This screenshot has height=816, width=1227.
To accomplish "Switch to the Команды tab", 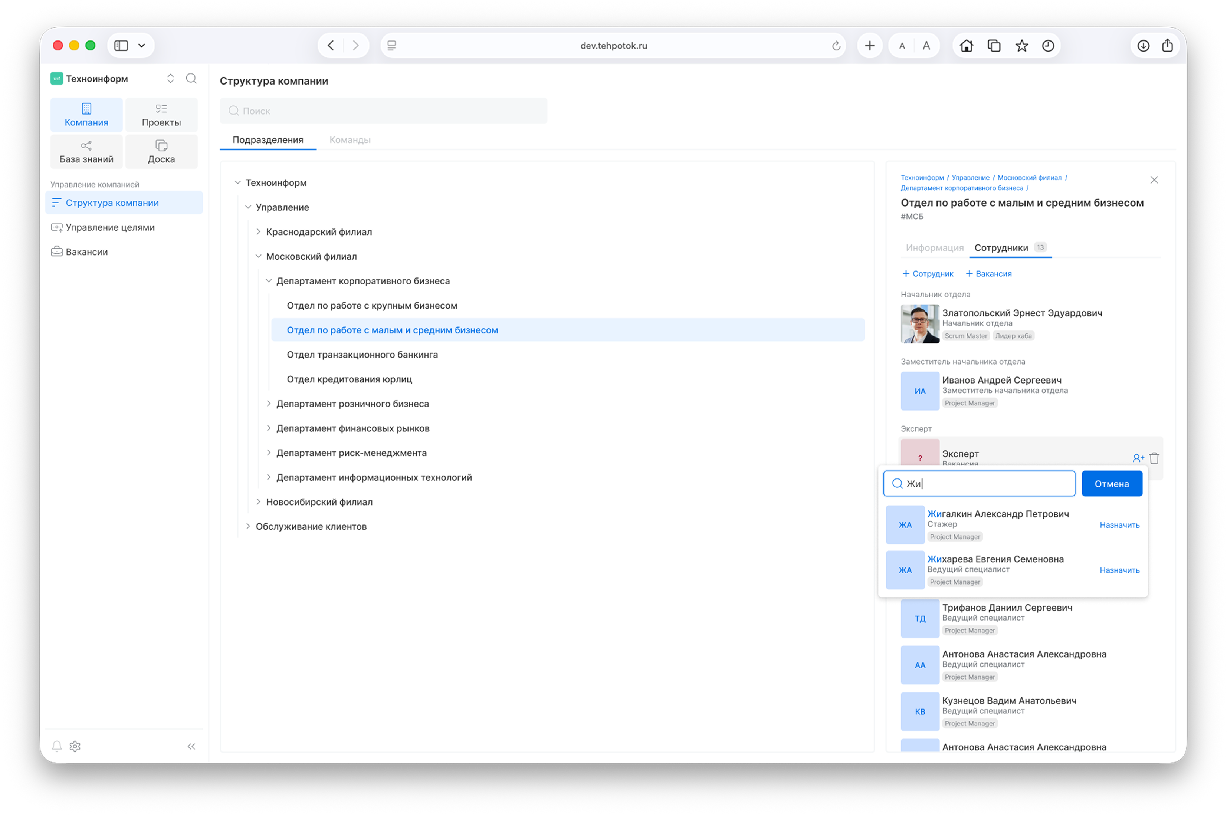I will pyautogui.click(x=350, y=139).
